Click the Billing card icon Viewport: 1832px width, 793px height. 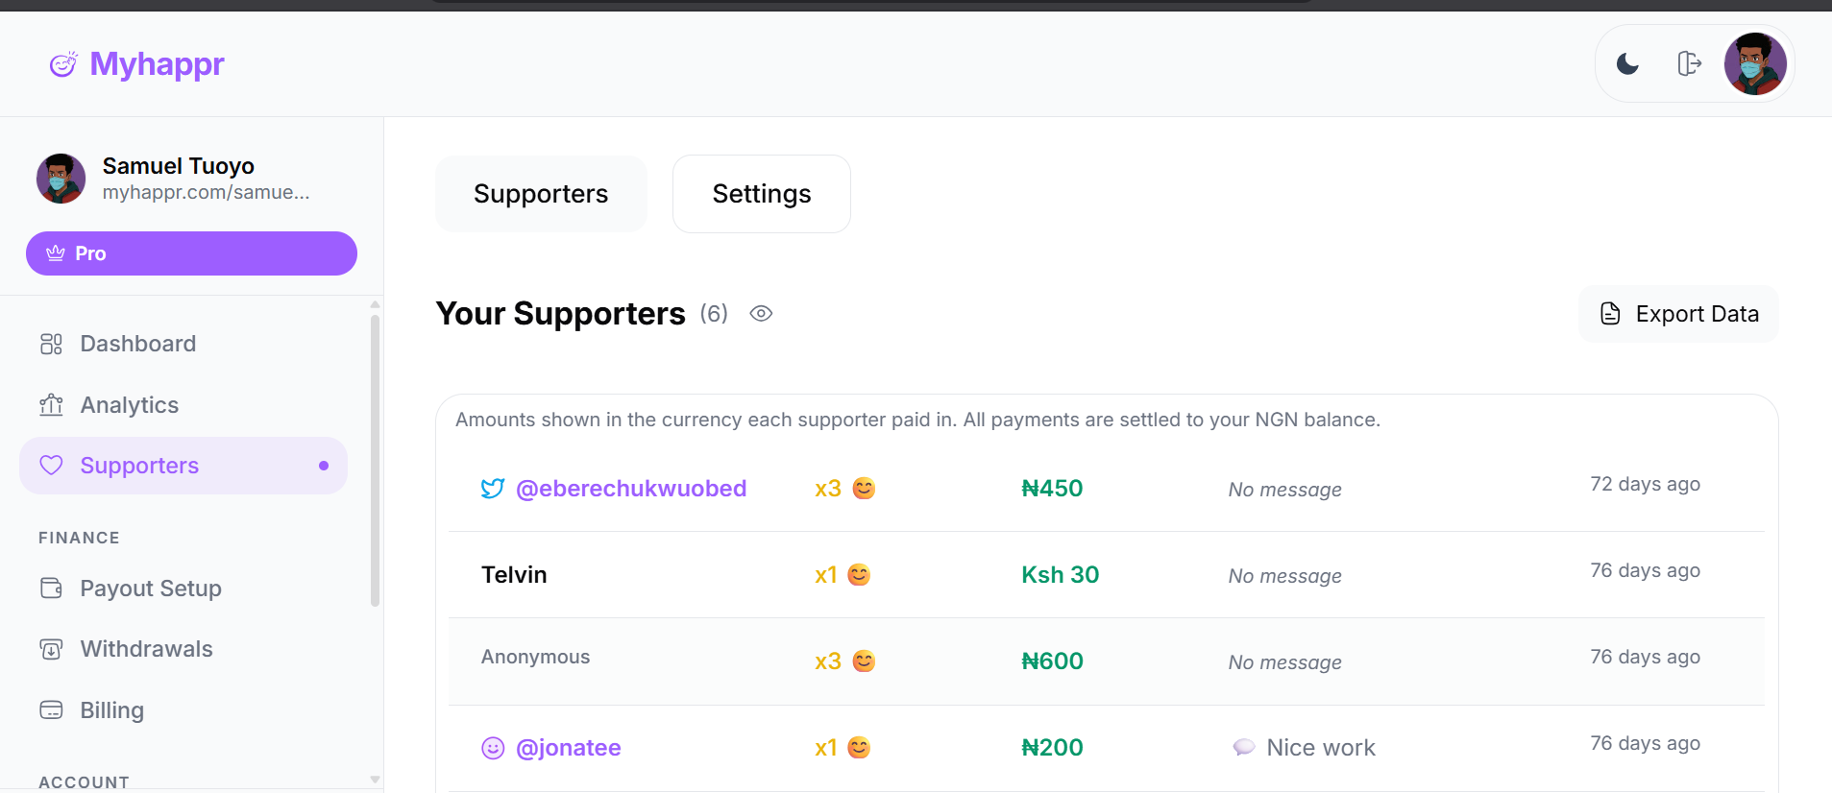click(x=51, y=710)
